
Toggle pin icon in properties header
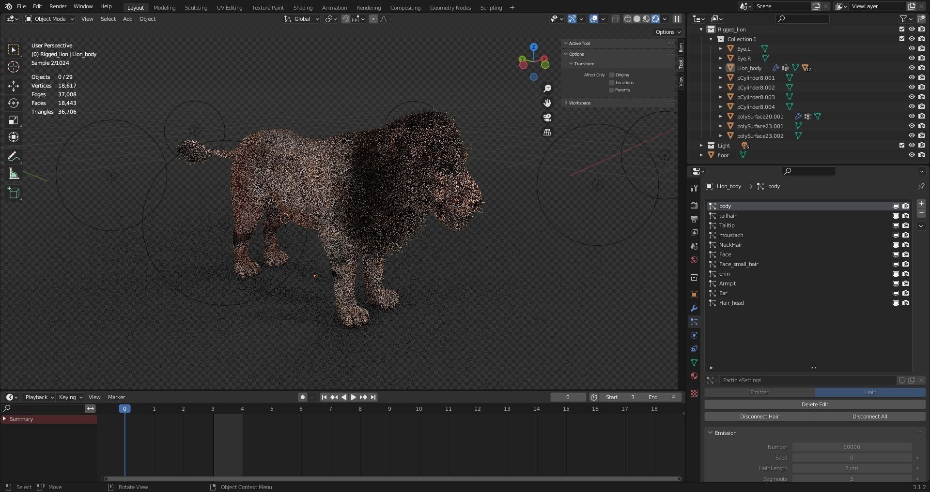(921, 186)
